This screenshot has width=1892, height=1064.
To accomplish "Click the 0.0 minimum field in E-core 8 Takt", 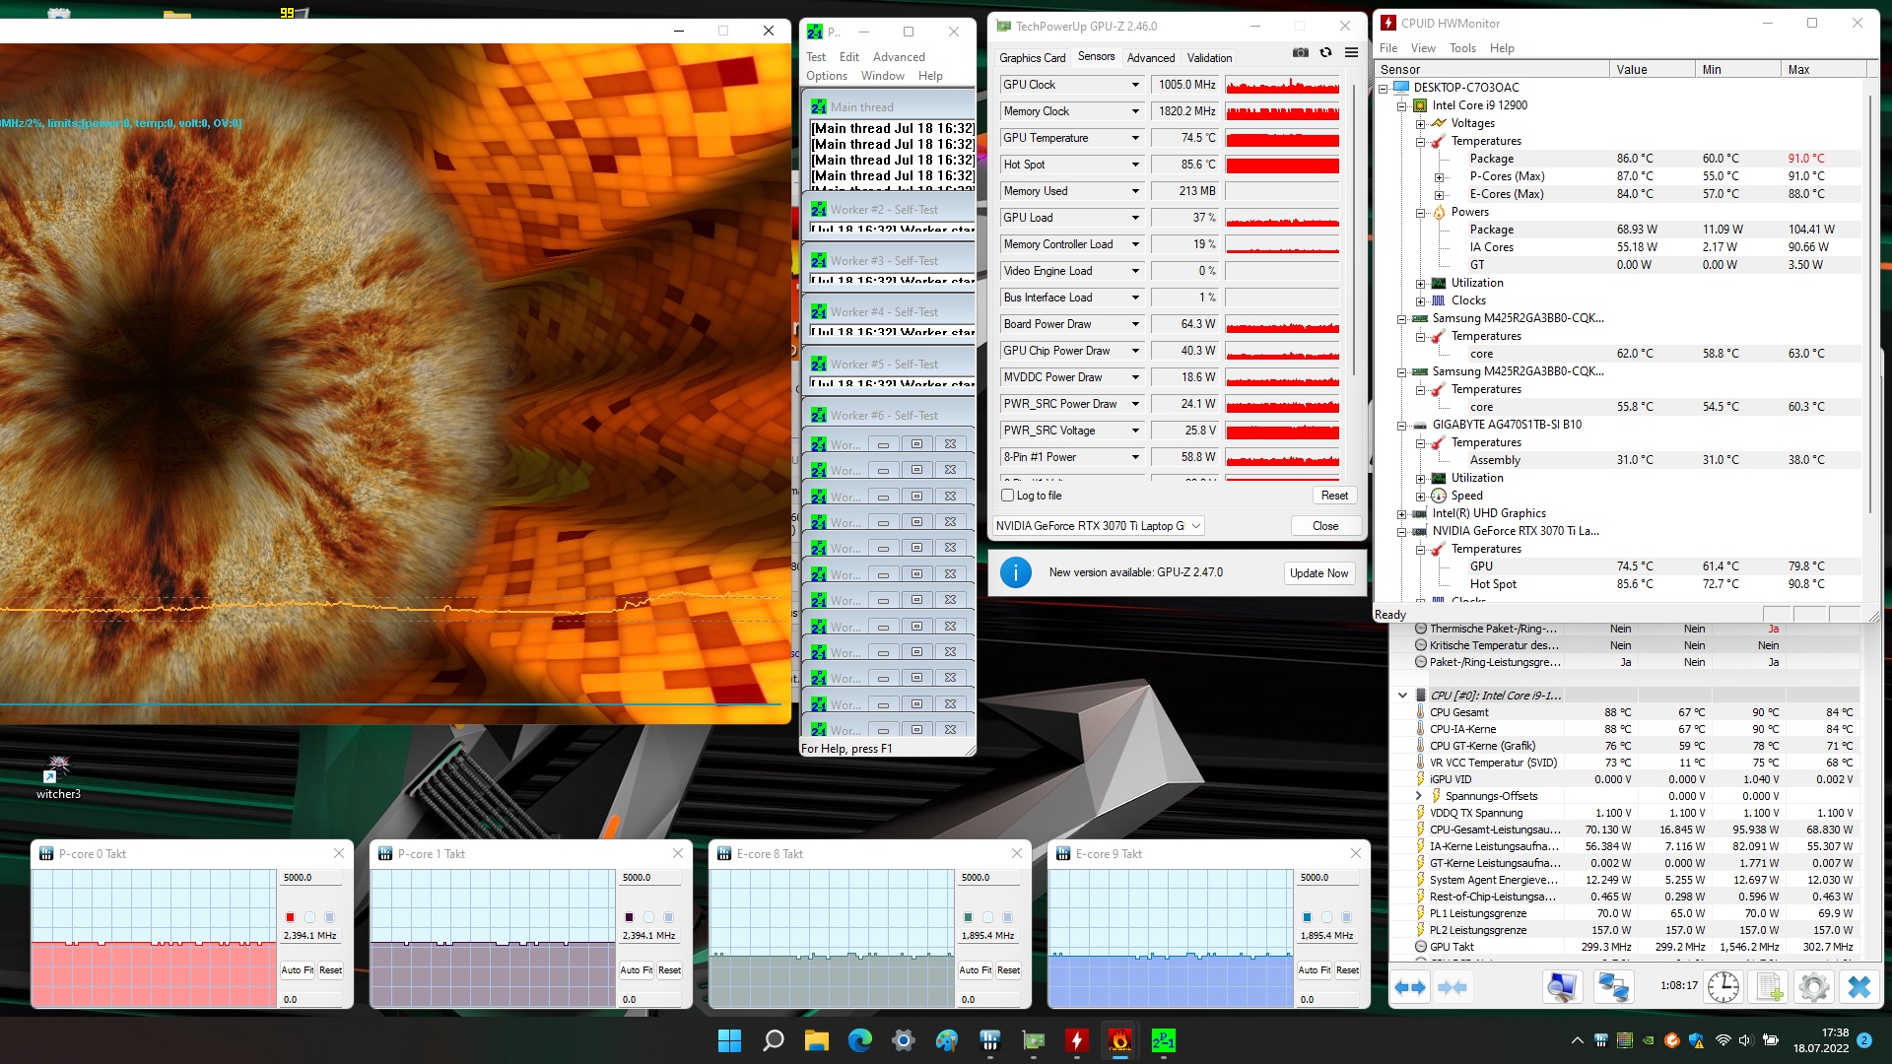I will [x=988, y=1000].
